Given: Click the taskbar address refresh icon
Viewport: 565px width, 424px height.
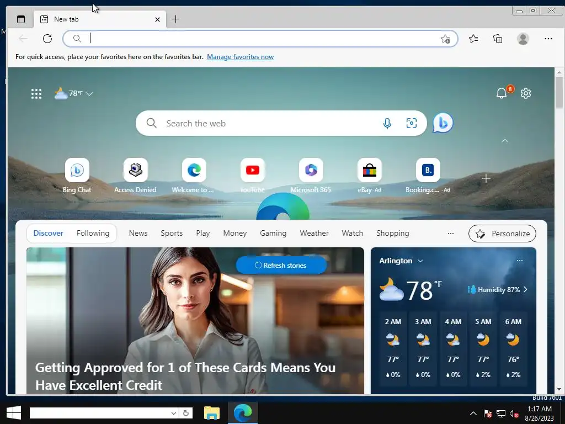Looking at the screenshot, I should 186,413.
